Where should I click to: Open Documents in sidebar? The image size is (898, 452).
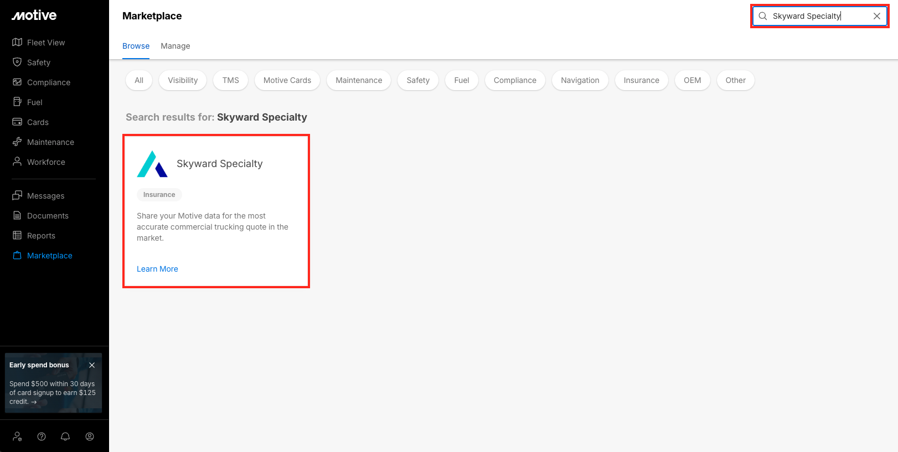[x=48, y=216]
